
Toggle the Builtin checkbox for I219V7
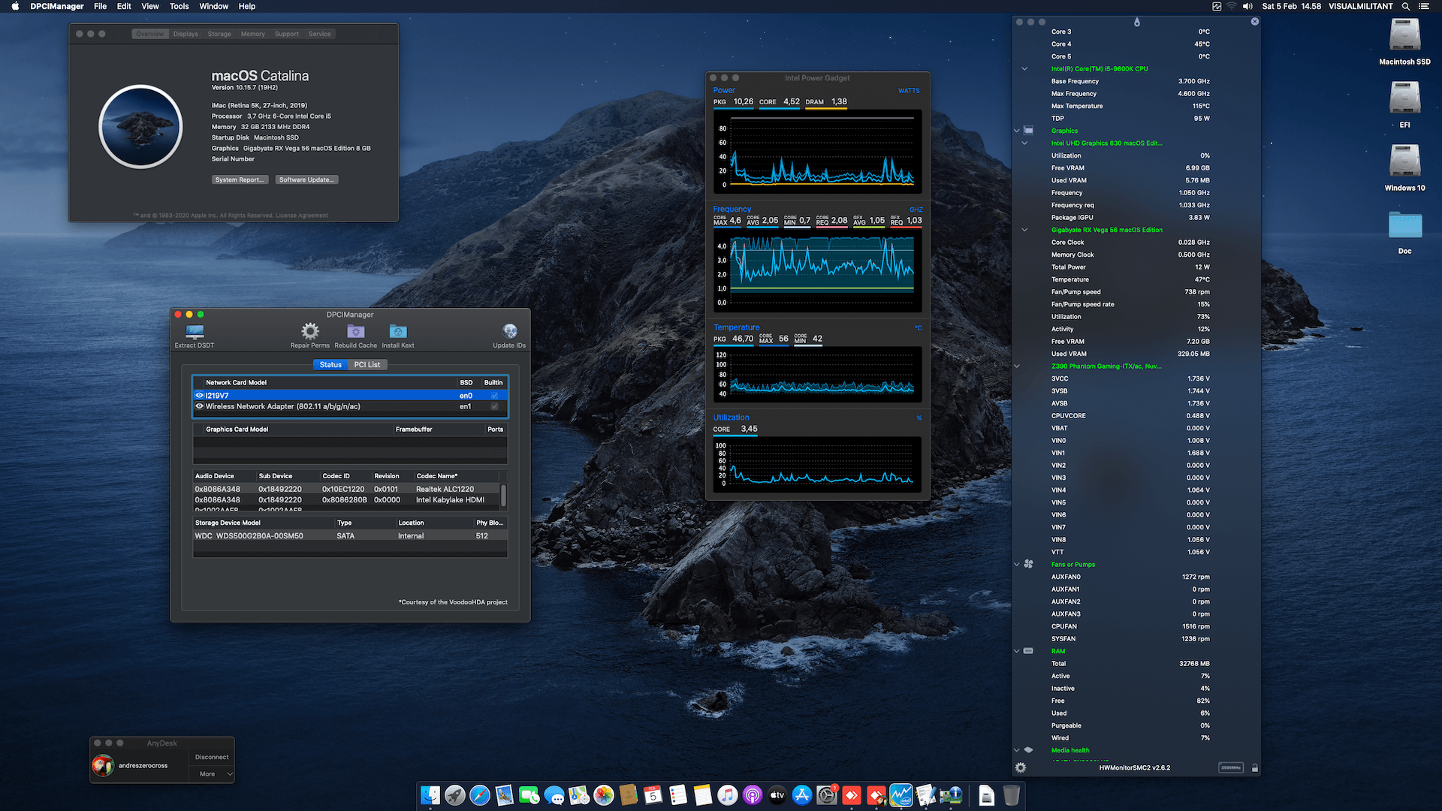coord(494,395)
